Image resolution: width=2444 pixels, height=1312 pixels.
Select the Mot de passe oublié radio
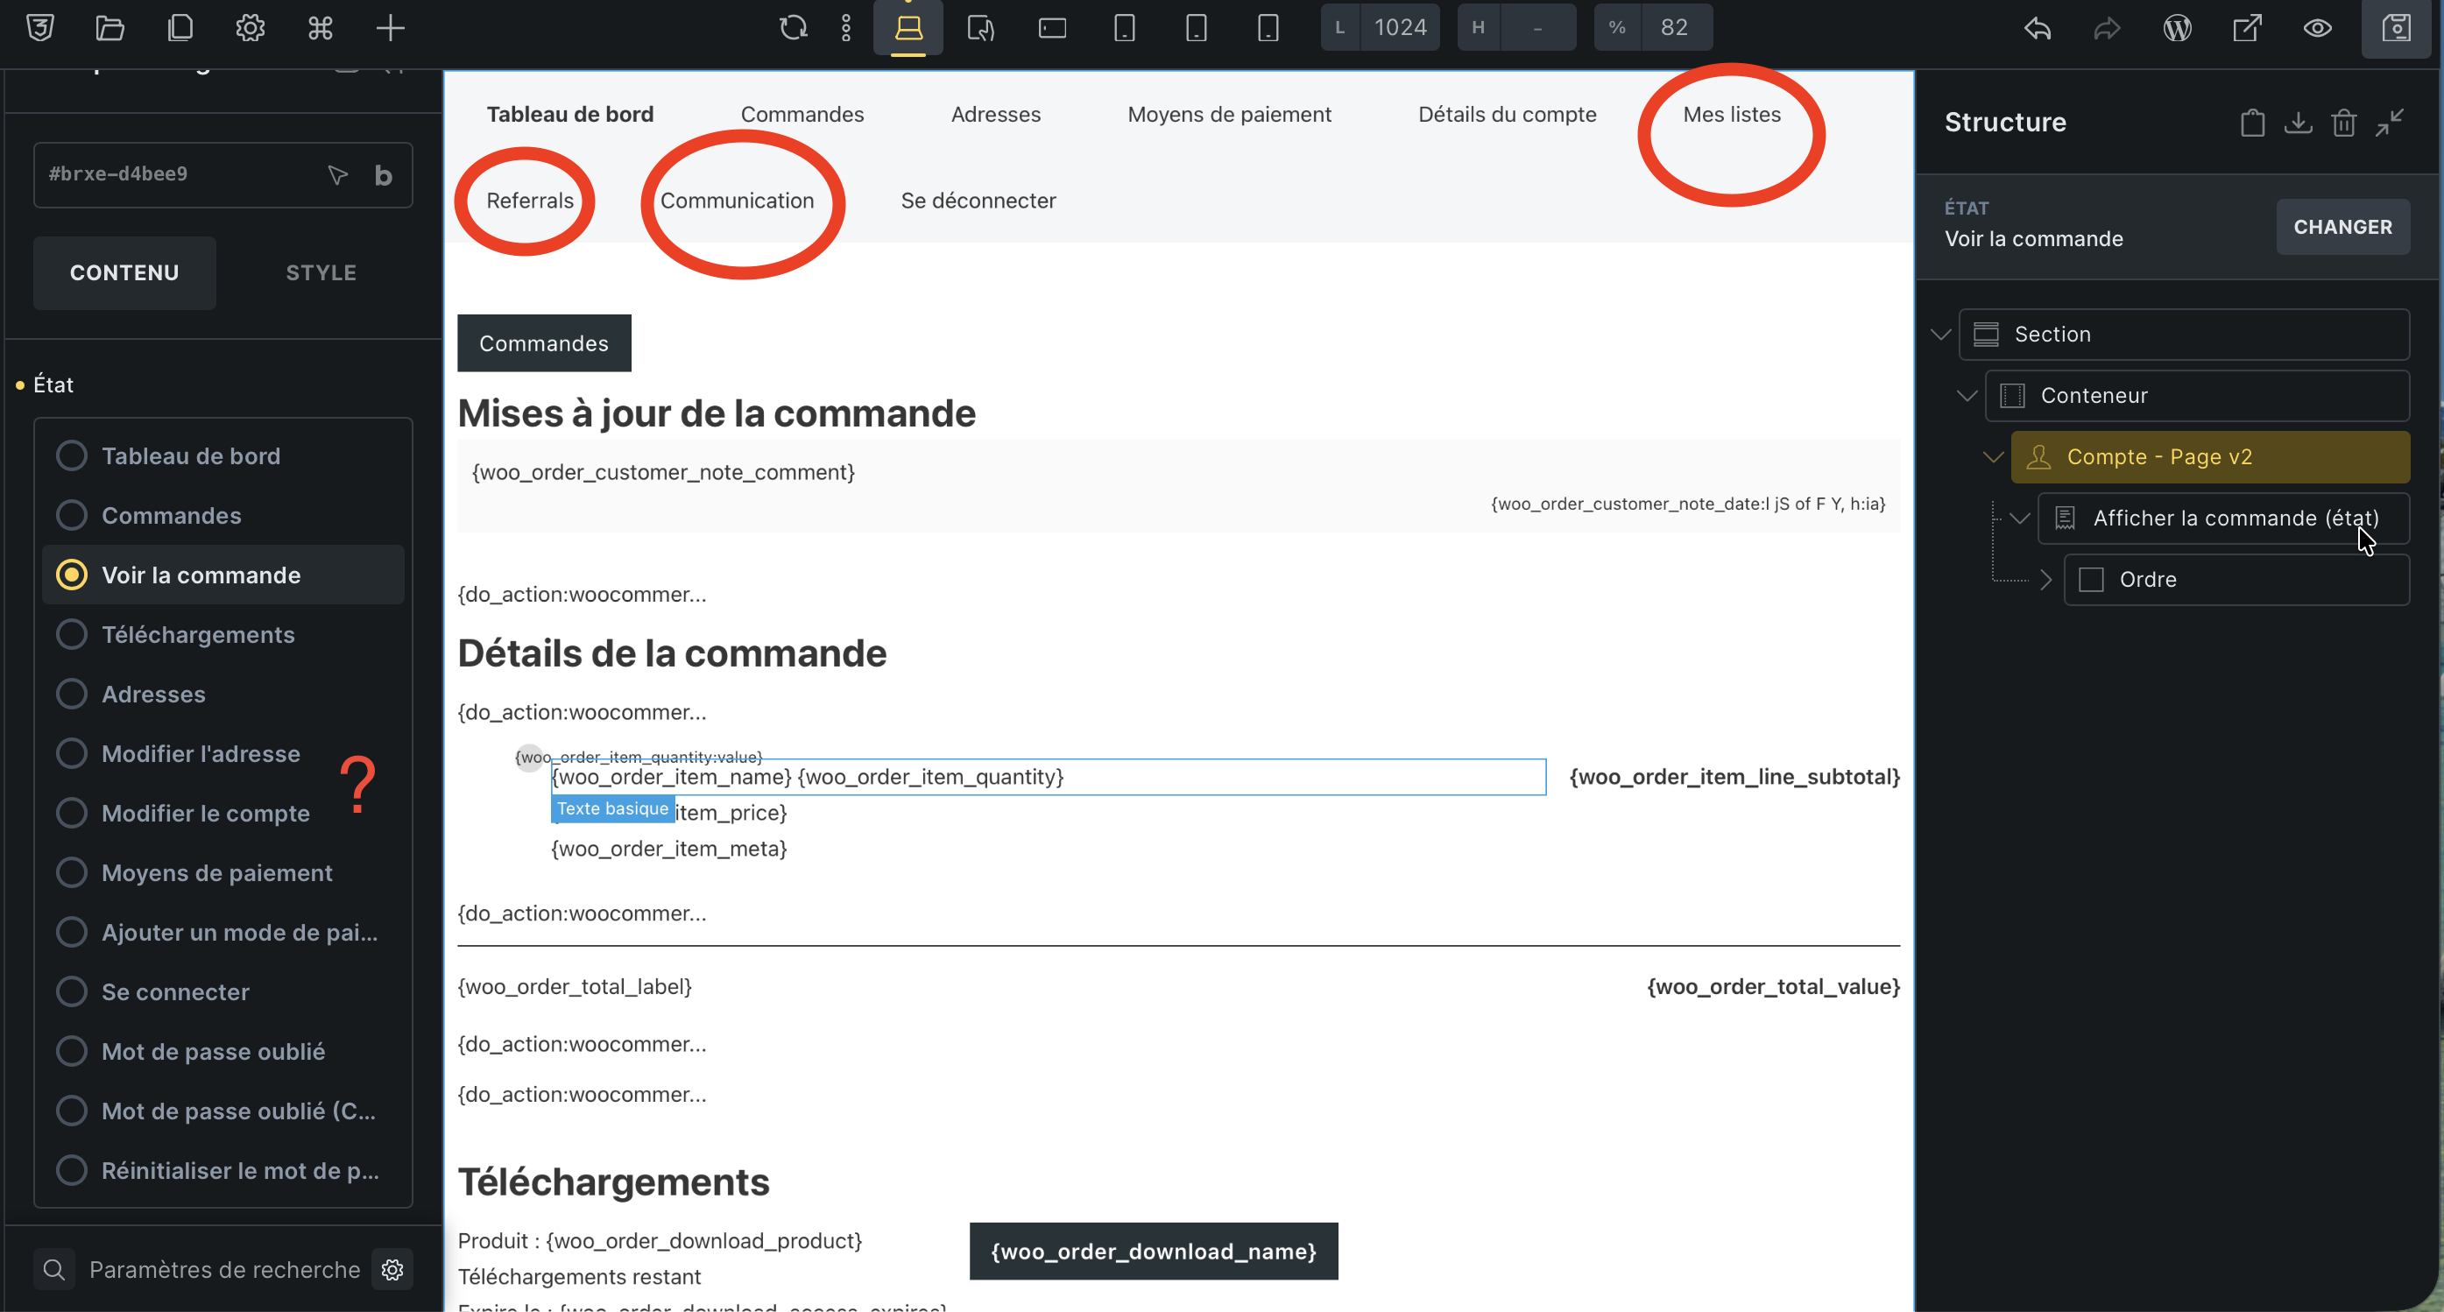point(71,1051)
